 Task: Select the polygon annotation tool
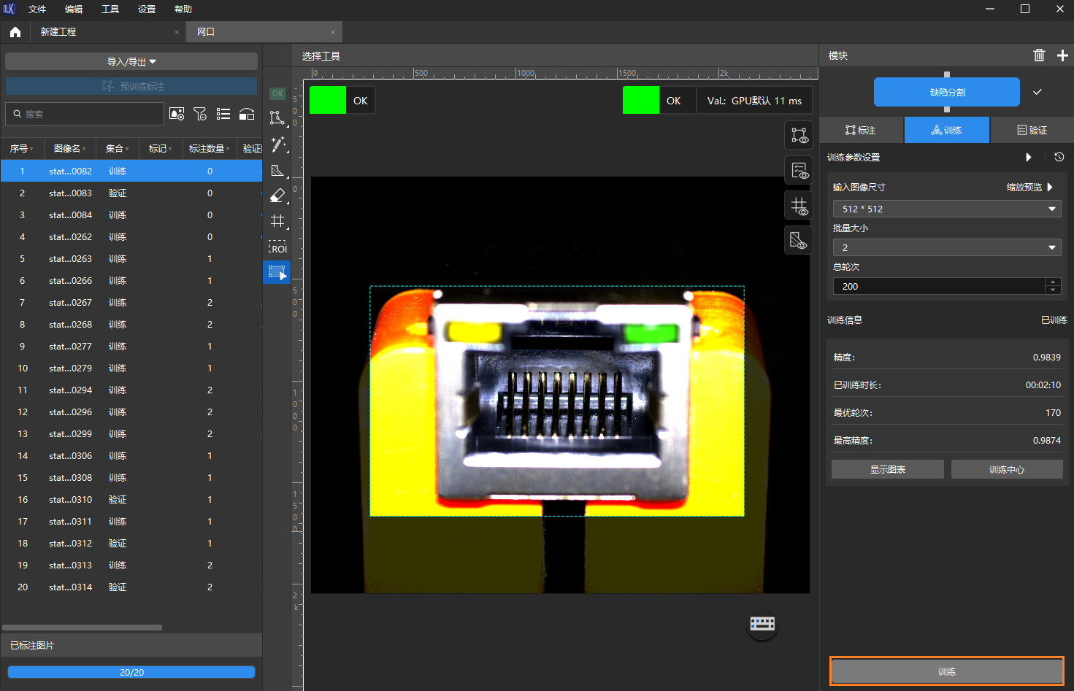(277, 117)
